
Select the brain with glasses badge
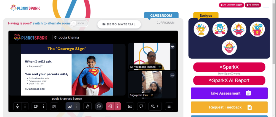point(229,47)
